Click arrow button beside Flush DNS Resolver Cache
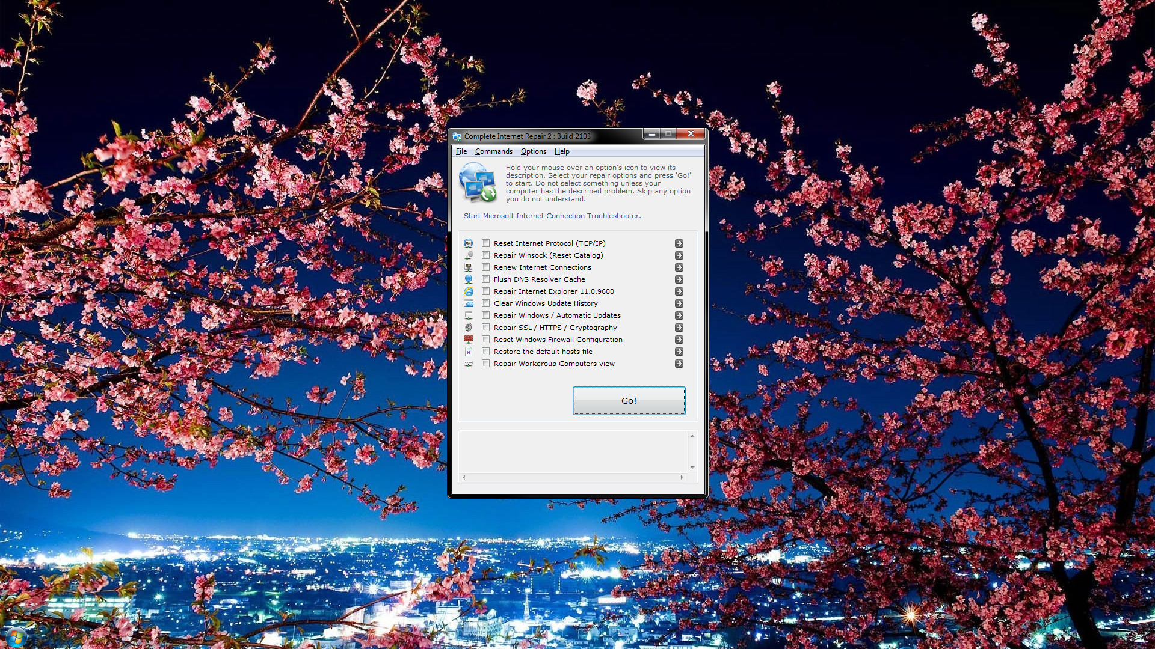The width and height of the screenshot is (1155, 649). click(x=679, y=279)
